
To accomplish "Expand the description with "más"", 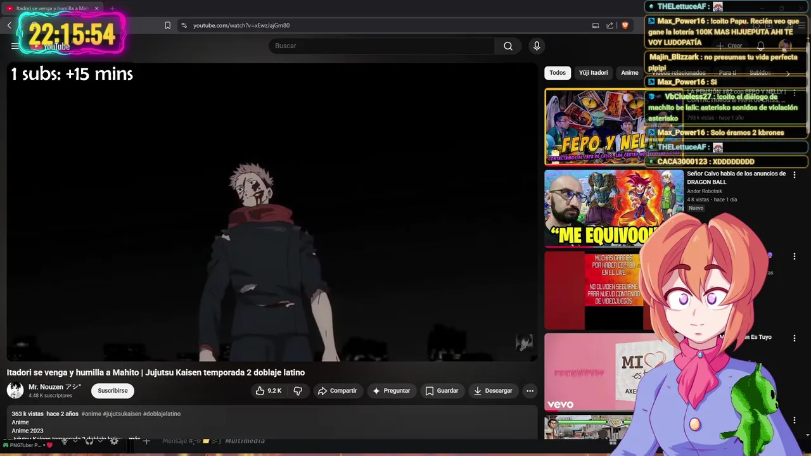I will pyautogui.click(x=134, y=438).
